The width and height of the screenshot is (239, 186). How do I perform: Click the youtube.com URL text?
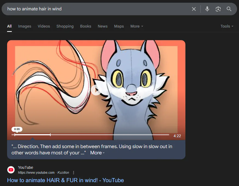click(x=36, y=173)
